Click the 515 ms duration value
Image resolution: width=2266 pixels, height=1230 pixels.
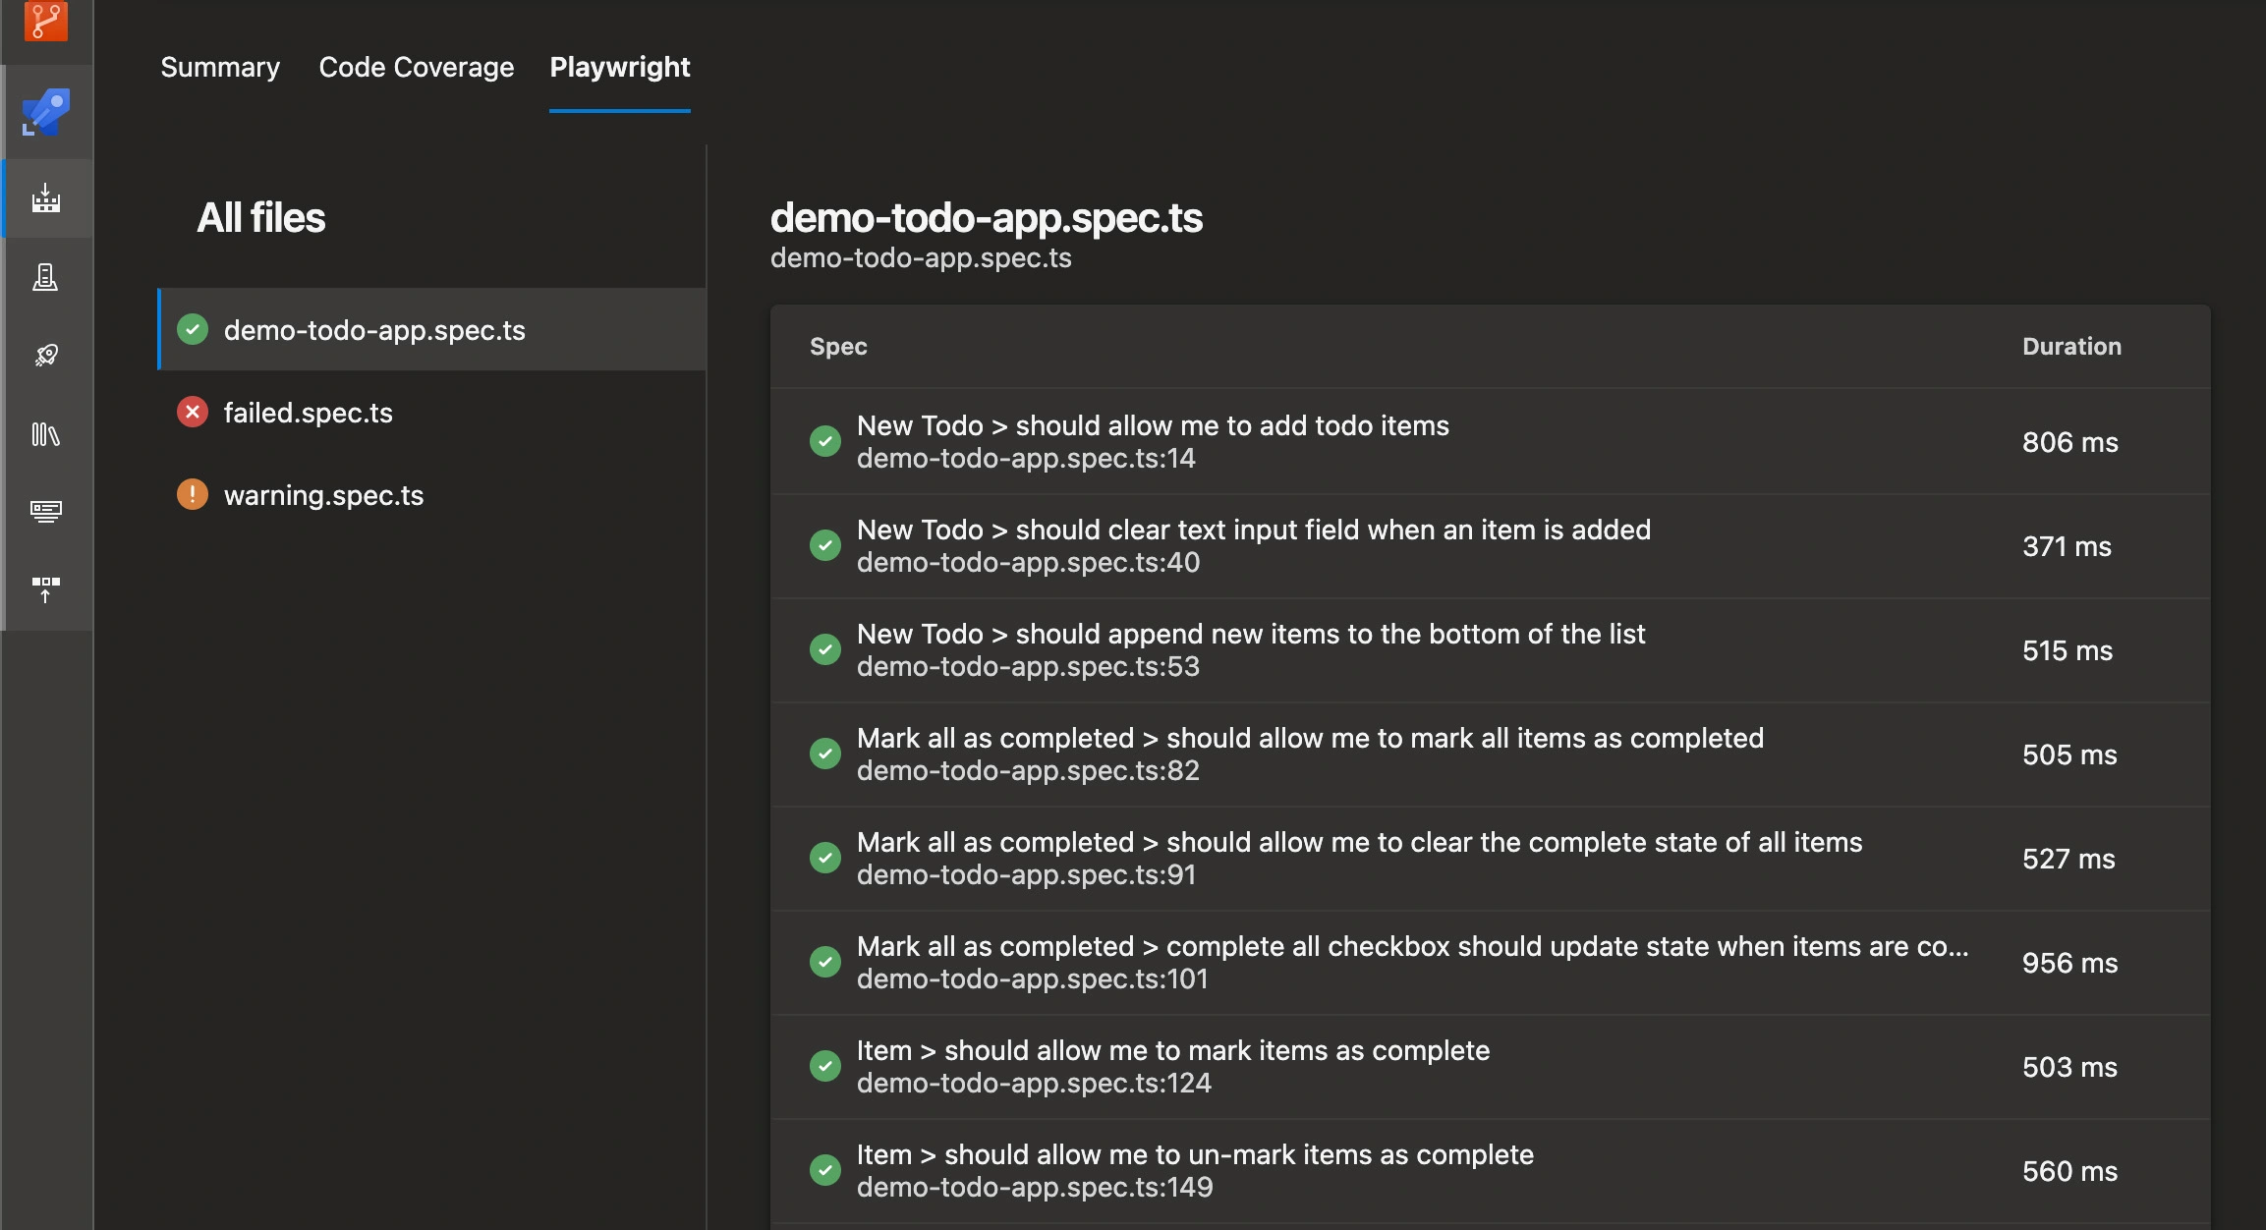pyautogui.click(x=2068, y=650)
